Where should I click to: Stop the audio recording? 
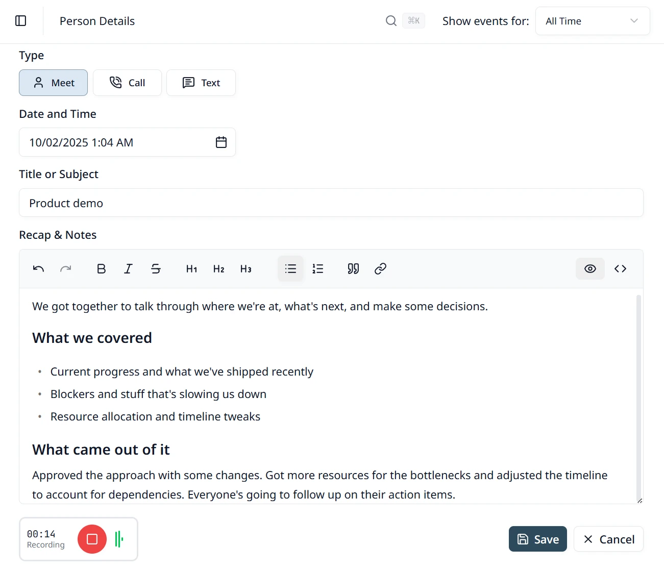coord(92,539)
